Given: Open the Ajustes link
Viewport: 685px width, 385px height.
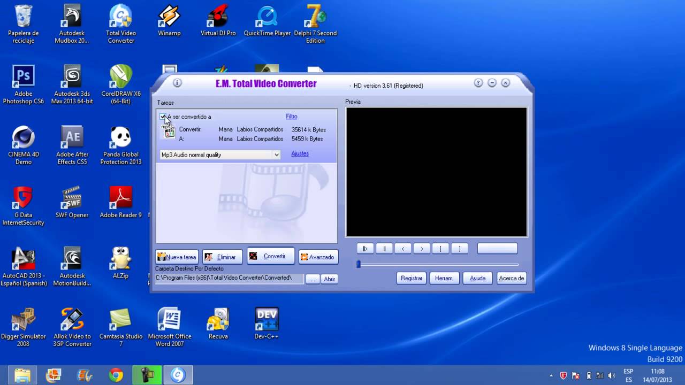Looking at the screenshot, I should 300,153.
